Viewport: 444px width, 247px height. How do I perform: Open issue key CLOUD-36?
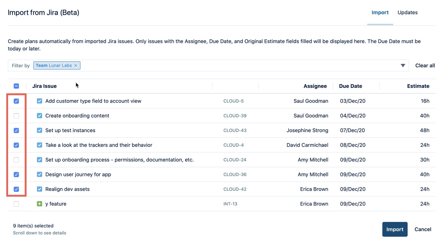[x=234, y=175]
